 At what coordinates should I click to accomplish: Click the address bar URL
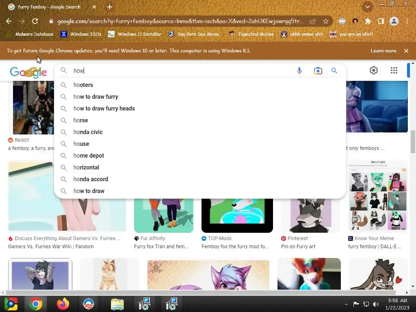(180, 21)
